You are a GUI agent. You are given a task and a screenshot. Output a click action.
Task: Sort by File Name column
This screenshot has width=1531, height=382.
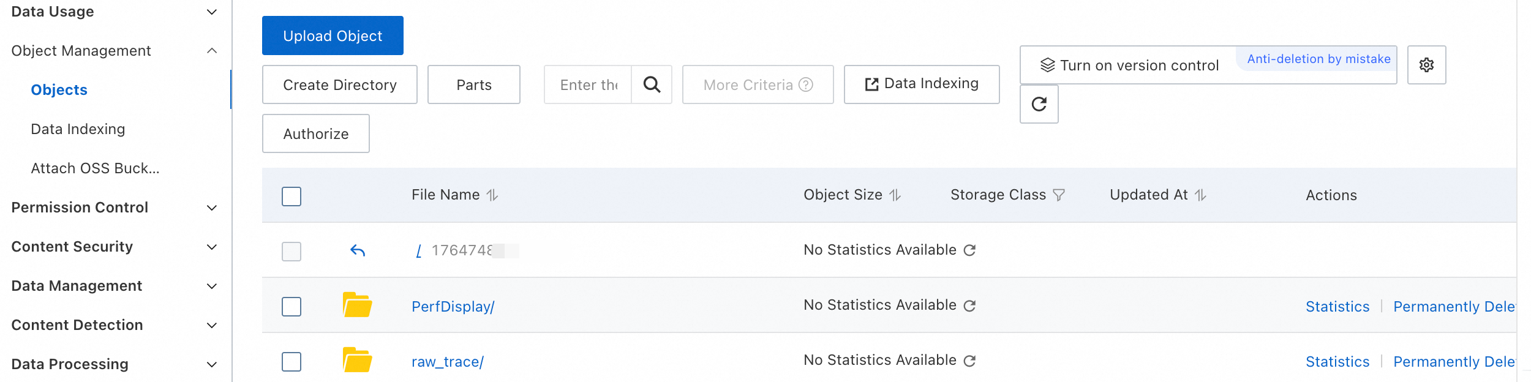(492, 195)
